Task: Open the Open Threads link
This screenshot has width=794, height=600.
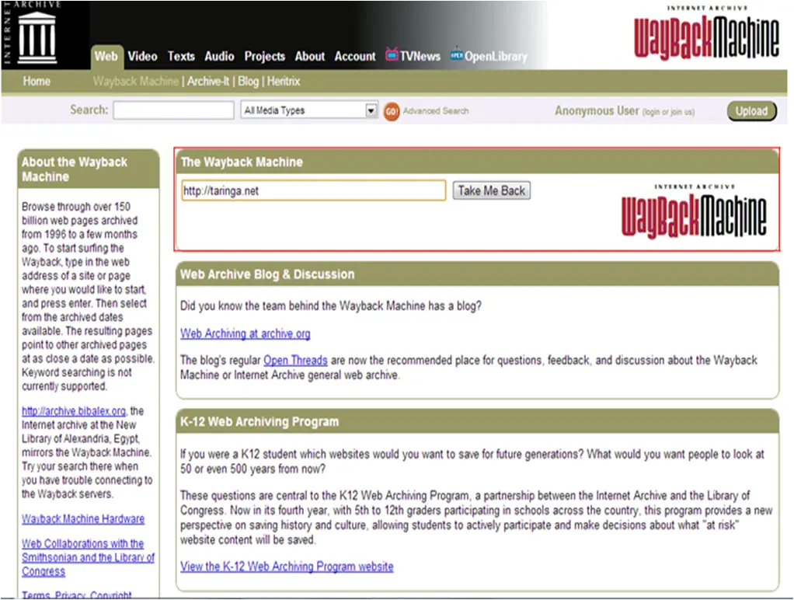Action: (295, 361)
